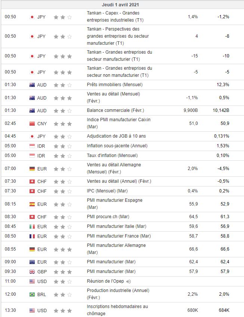Click the France flag icon
The image size is (244, 317).
(32, 236)
